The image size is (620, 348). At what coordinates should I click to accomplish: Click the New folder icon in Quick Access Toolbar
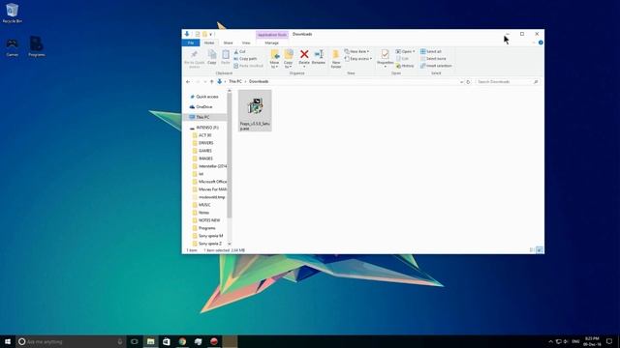point(204,35)
